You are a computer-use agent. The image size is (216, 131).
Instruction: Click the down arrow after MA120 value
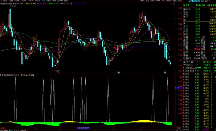point(71,4)
